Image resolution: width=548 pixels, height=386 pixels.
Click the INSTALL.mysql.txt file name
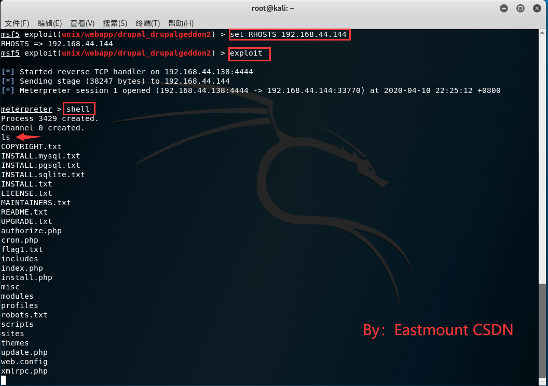tap(40, 156)
